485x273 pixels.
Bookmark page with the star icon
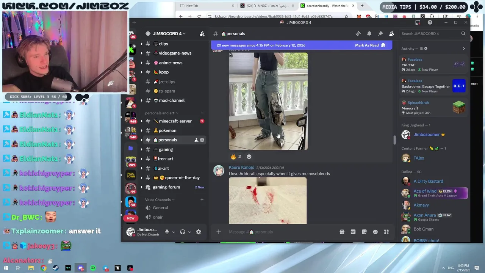(x=346, y=16)
